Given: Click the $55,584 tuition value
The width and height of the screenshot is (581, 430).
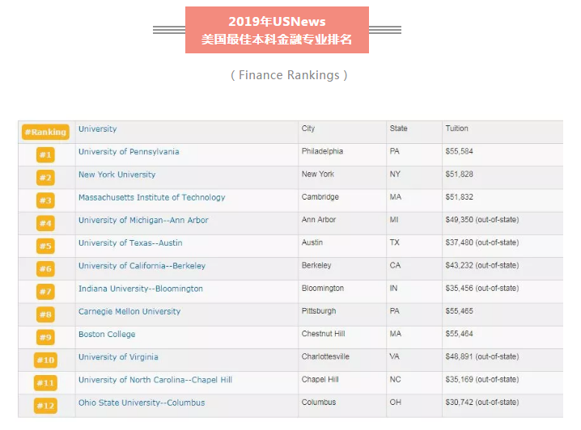Looking at the screenshot, I should (459, 151).
